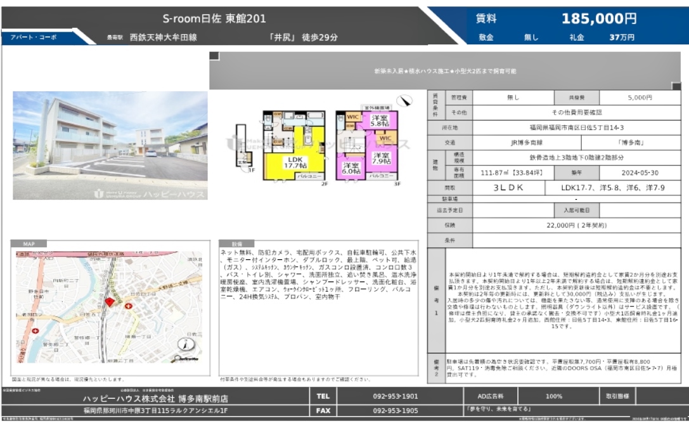Click the empty 条件 value field
This screenshot has height=435, width=689.
(x=577, y=240)
